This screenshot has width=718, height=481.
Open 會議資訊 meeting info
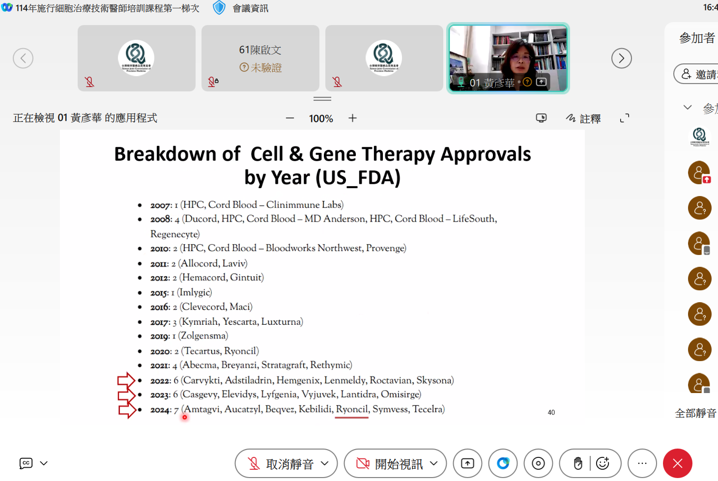(x=251, y=8)
